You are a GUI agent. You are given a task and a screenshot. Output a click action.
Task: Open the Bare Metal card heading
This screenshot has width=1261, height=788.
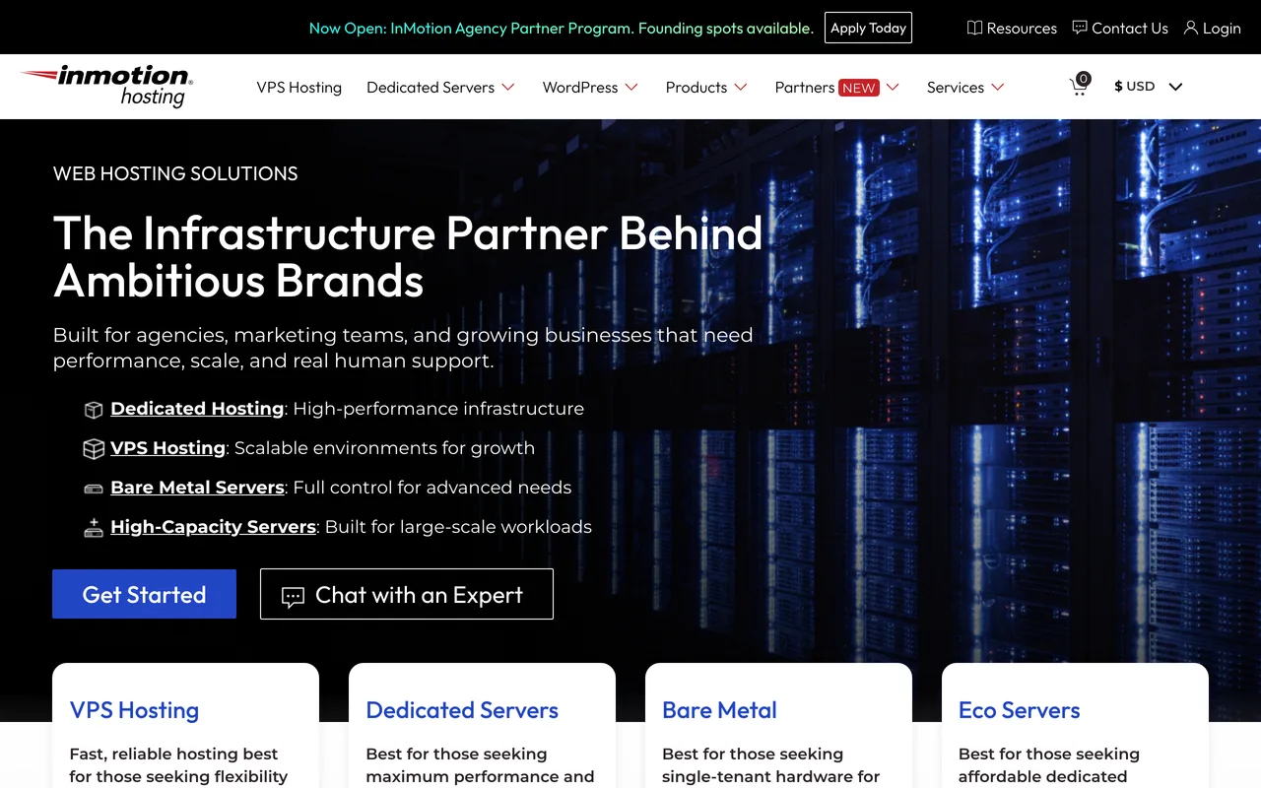pos(719,710)
